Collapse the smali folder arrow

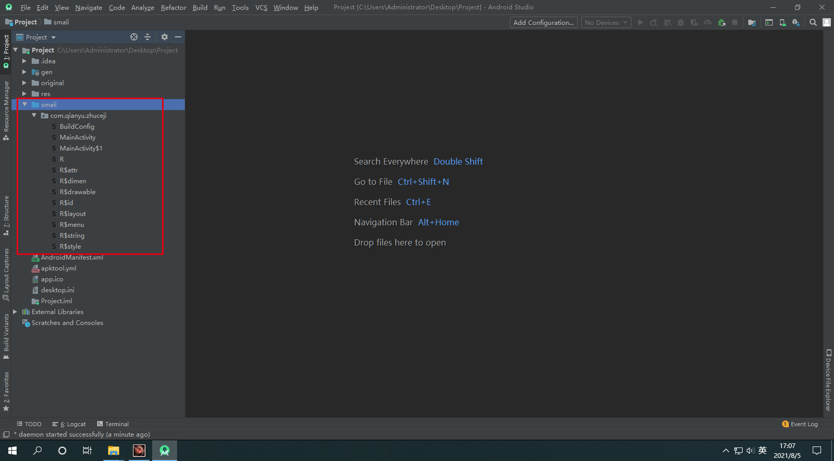(x=24, y=104)
